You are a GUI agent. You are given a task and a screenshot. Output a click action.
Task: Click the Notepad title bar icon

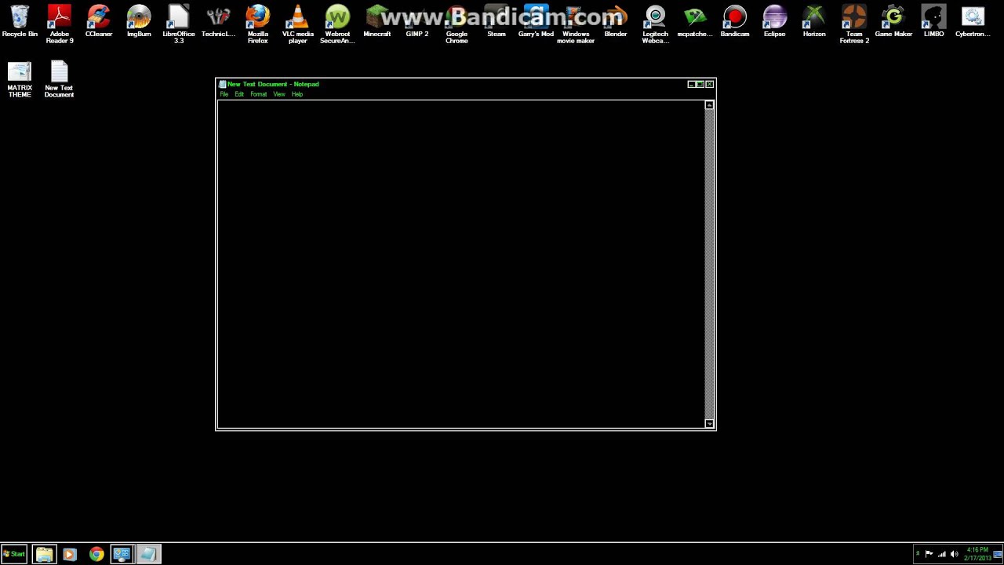[223, 84]
